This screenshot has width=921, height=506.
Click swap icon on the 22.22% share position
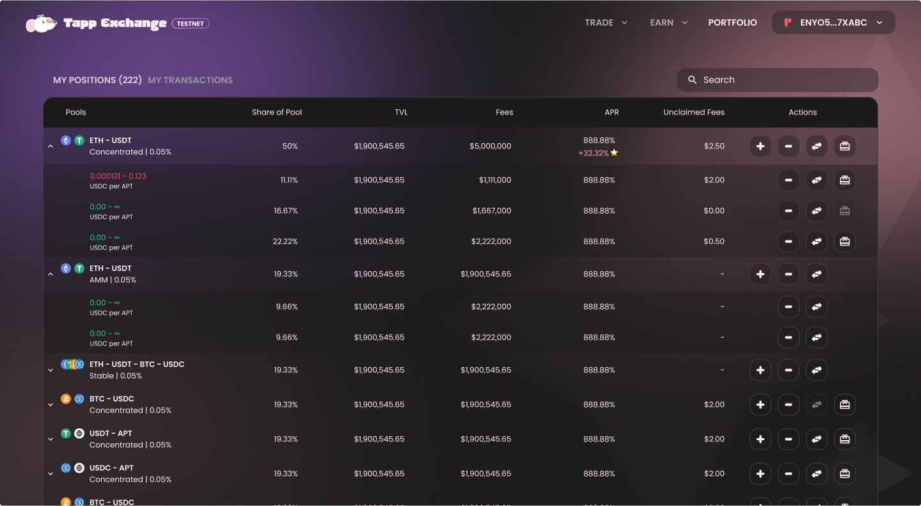[816, 242]
